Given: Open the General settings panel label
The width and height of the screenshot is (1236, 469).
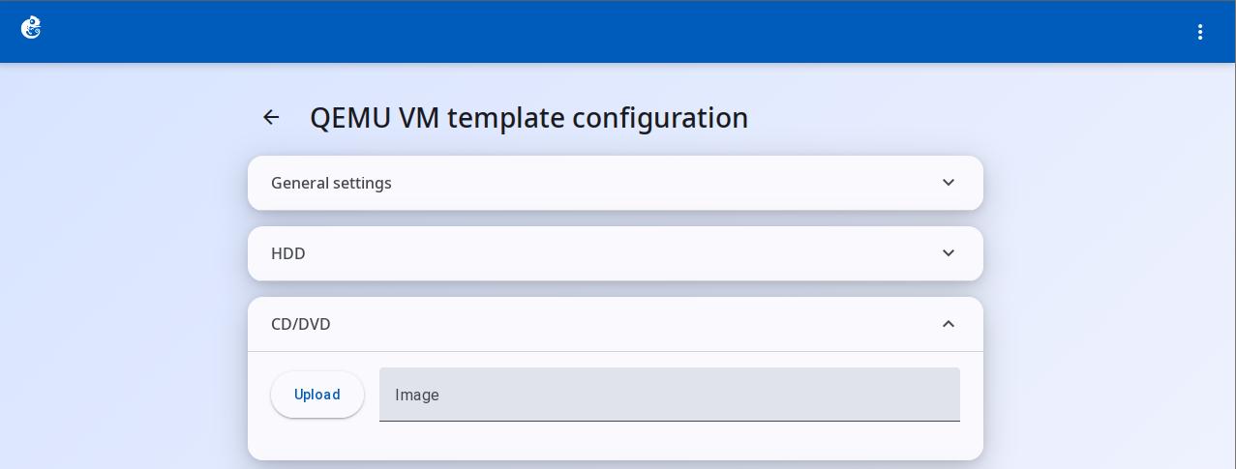Looking at the screenshot, I should click(x=331, y=183).
